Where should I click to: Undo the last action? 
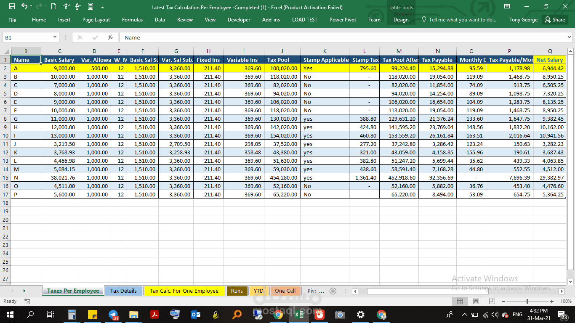[24, 6]
